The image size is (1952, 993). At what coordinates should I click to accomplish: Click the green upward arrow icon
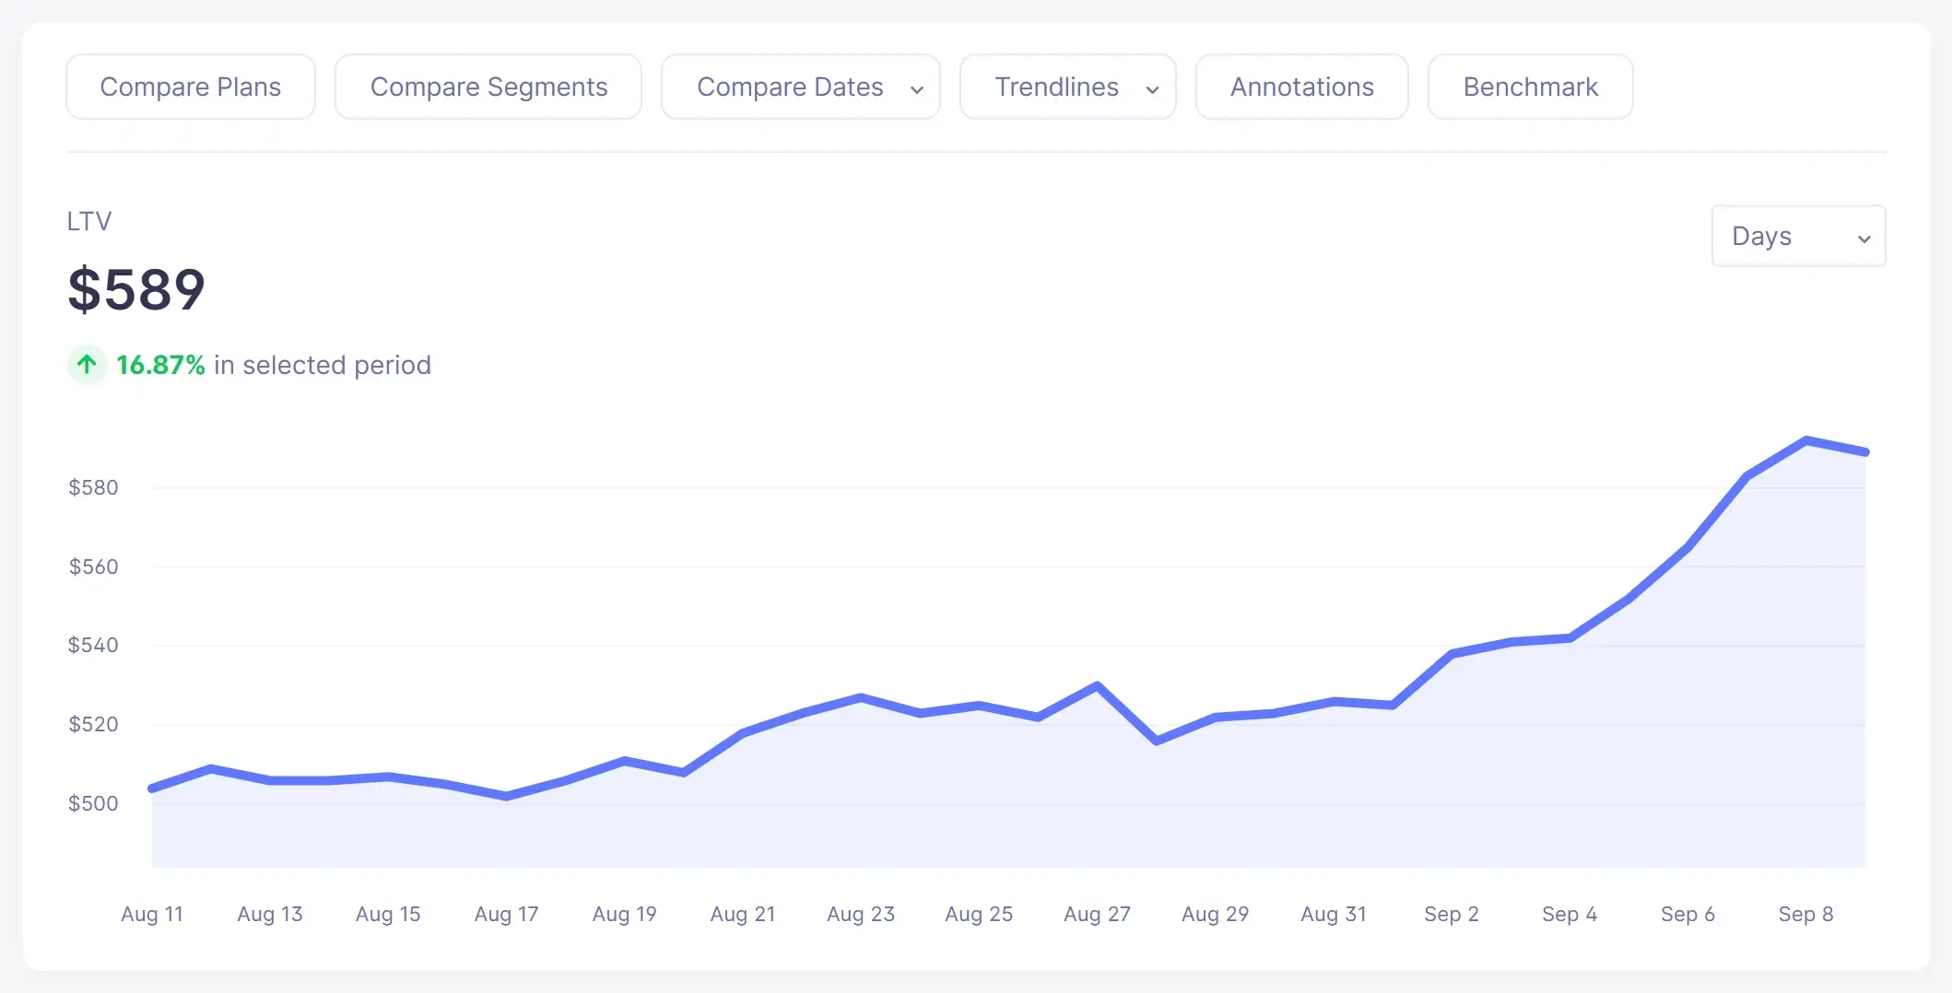88,365
